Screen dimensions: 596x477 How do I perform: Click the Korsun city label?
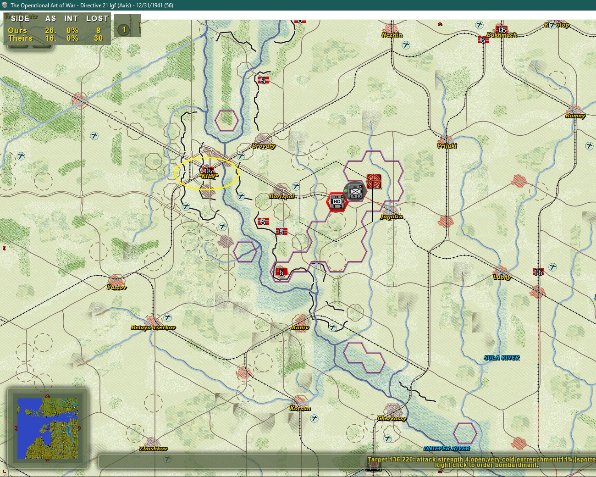click(300, 408)
